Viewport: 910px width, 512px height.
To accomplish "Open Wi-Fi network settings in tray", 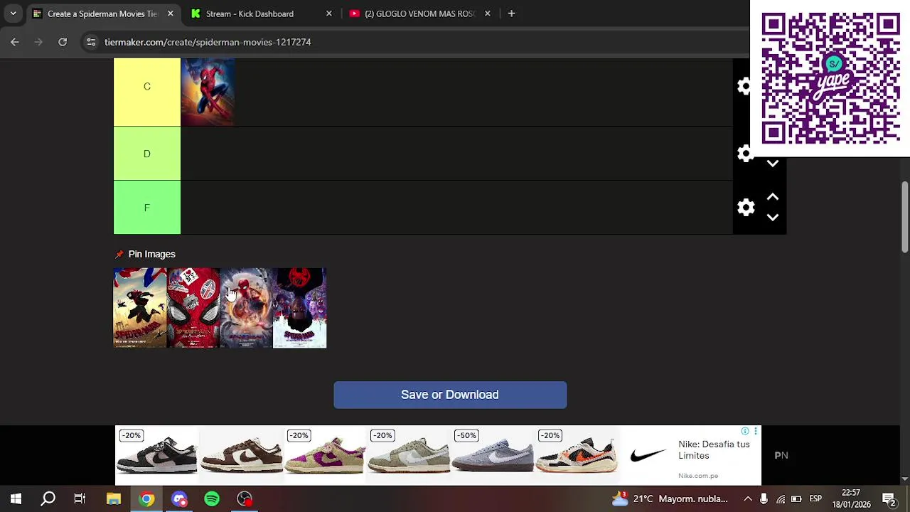I will pyautogui.click(x=781, y=498).
